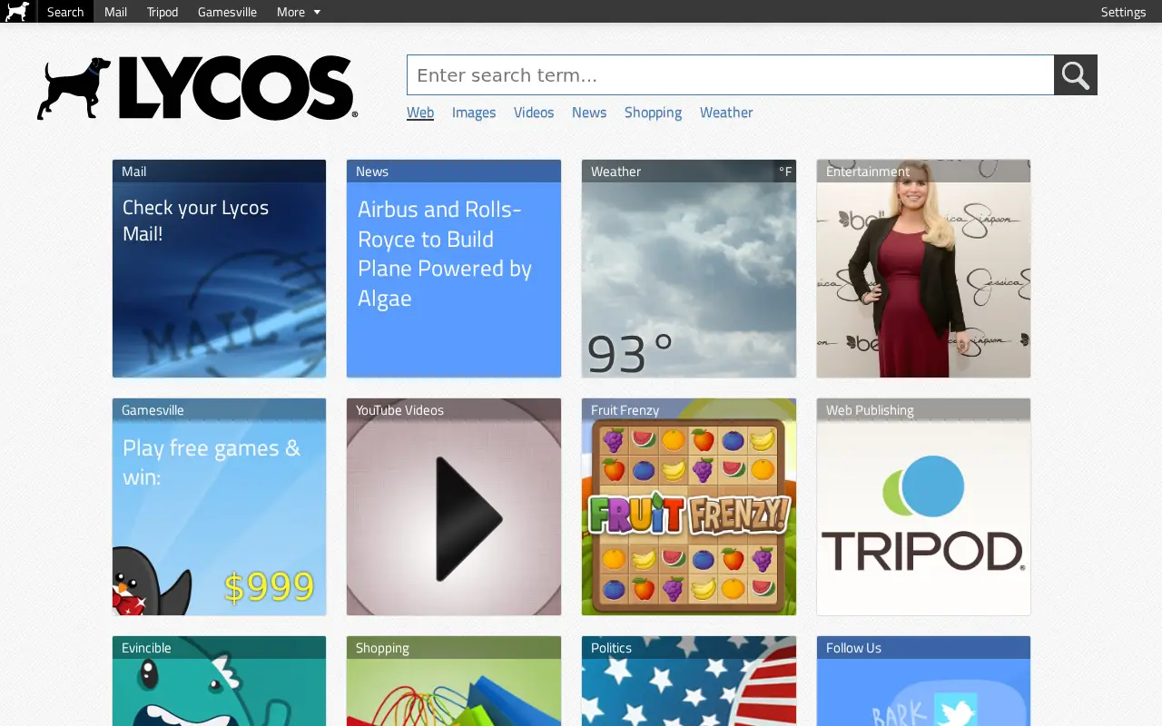Open the Tripod Web Publishing tile
This screenshot has height=726, width=1162.
pyautogui.click(x=923, y=506)
